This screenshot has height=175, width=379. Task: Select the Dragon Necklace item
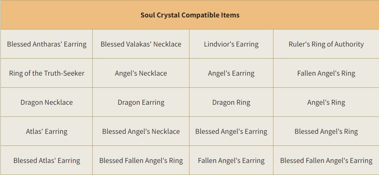[x=47, y=102]
